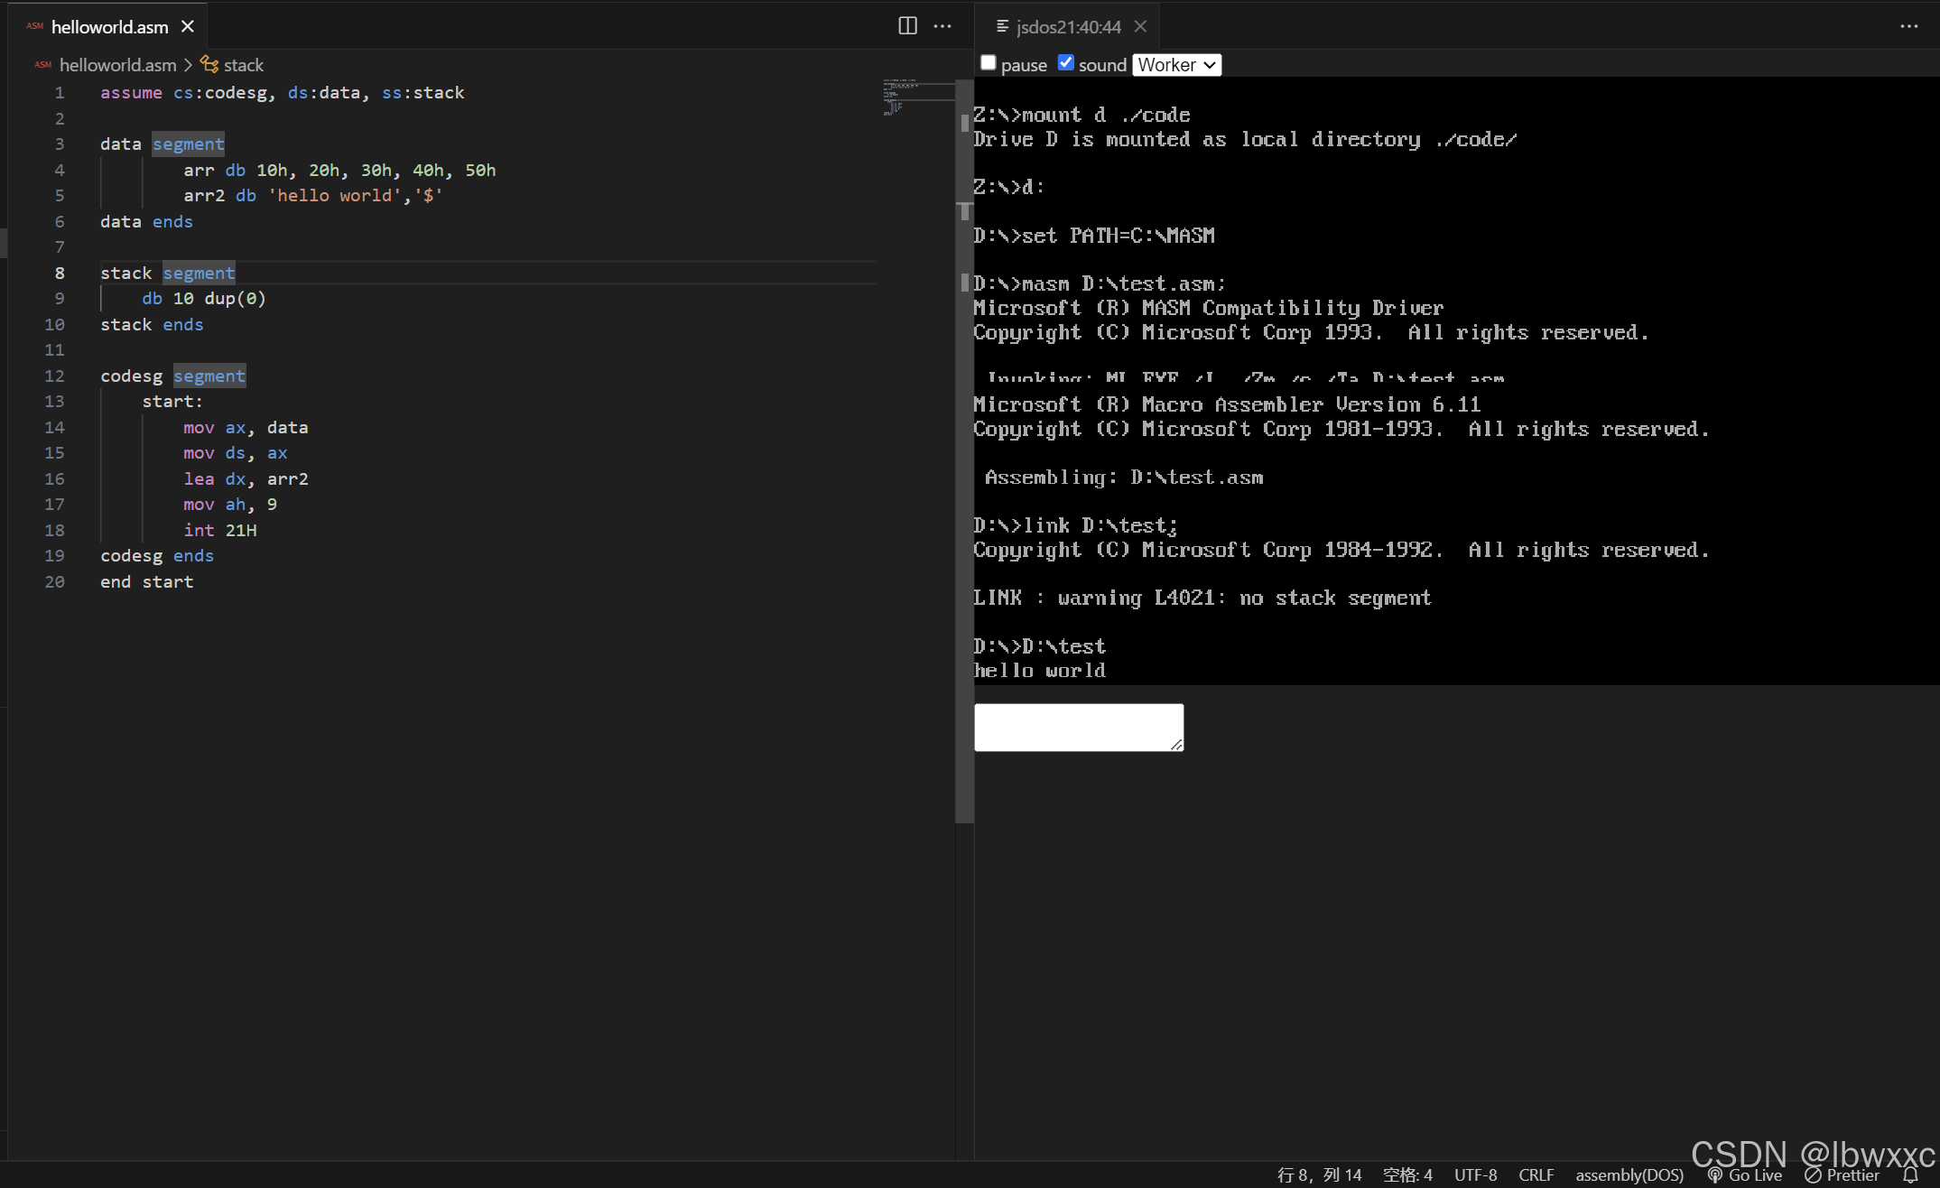Open the Worker dropdown
This screenshot has height=1188, width=1940.
coord(1177,64)
